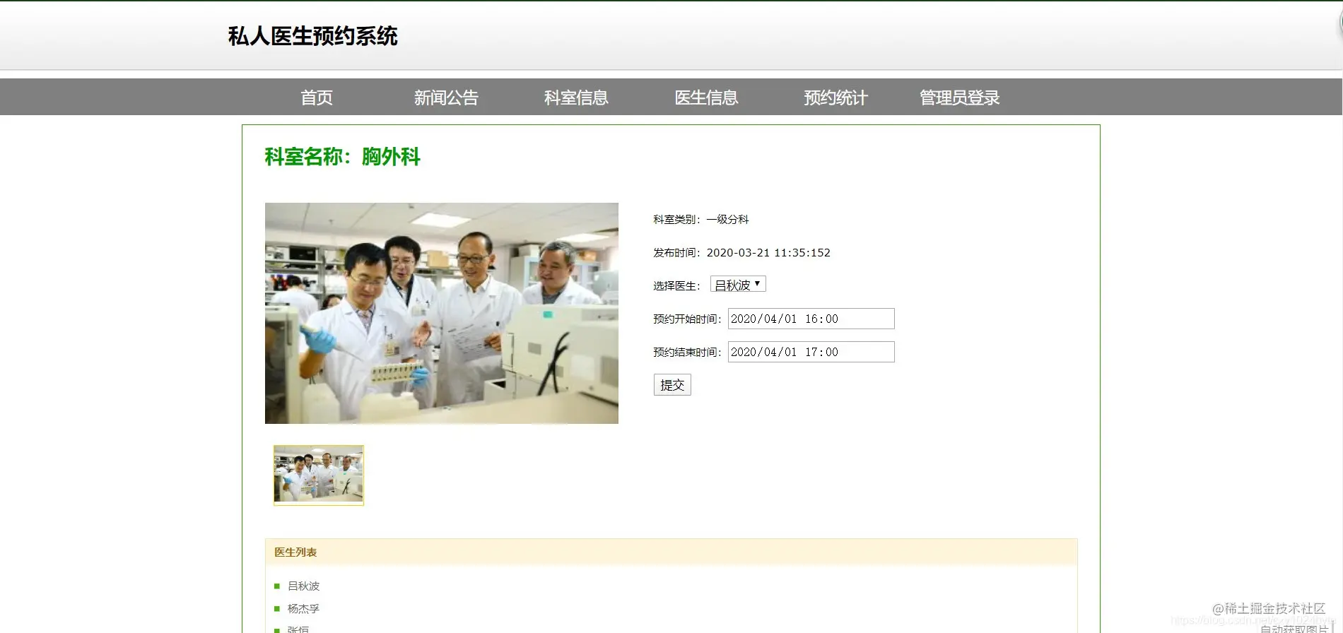Screen dimensions: 1343x633
Task: Go to the 首页 nav item
Action: click(317, 97)
